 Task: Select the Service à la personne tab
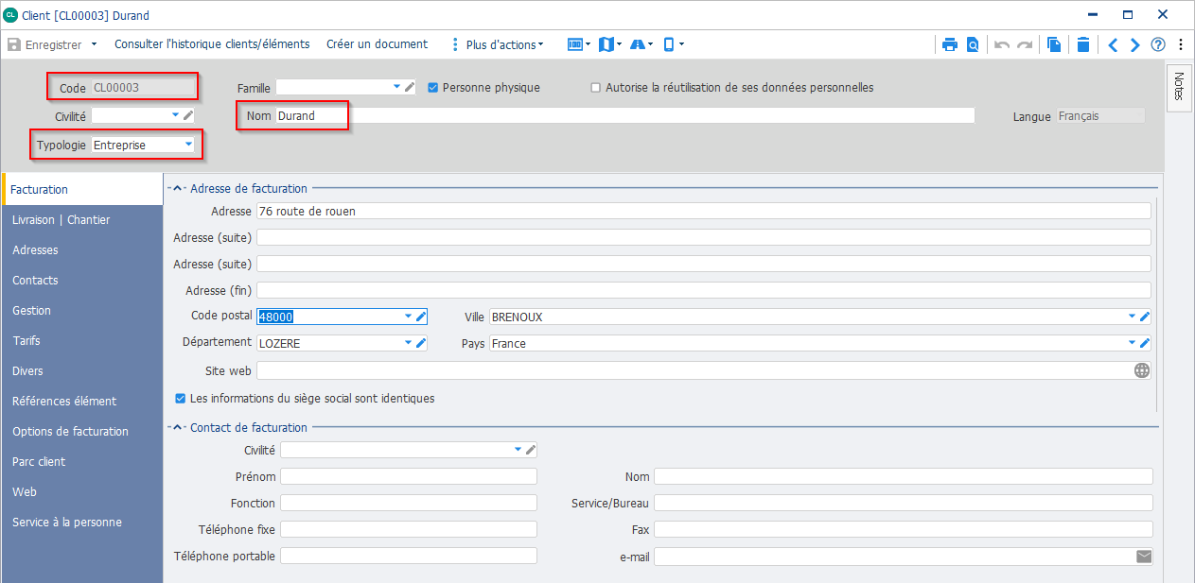82,522
